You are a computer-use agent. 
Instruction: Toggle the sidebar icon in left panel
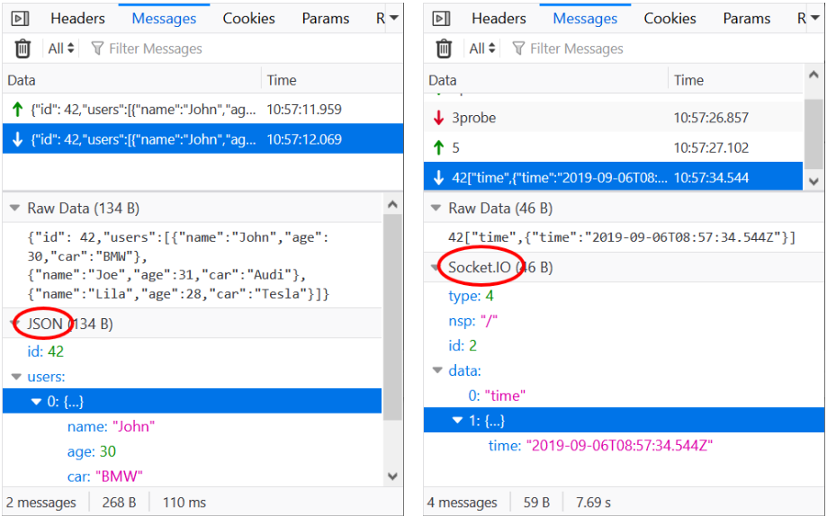[20, 19]
